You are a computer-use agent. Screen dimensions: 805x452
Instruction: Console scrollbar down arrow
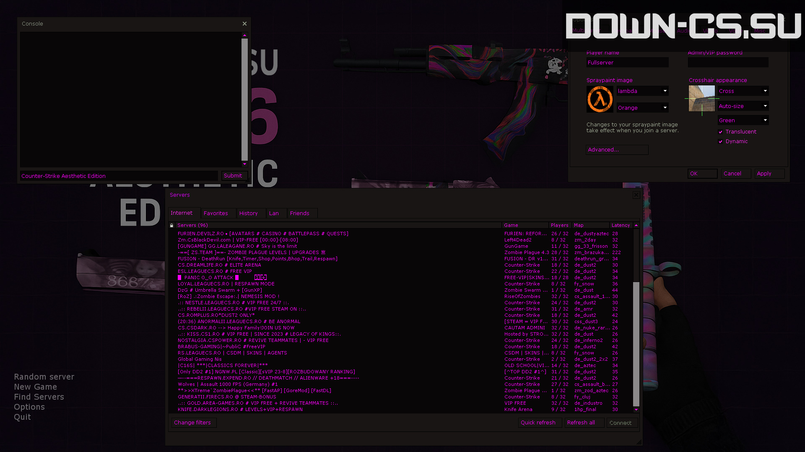point(244,164)
